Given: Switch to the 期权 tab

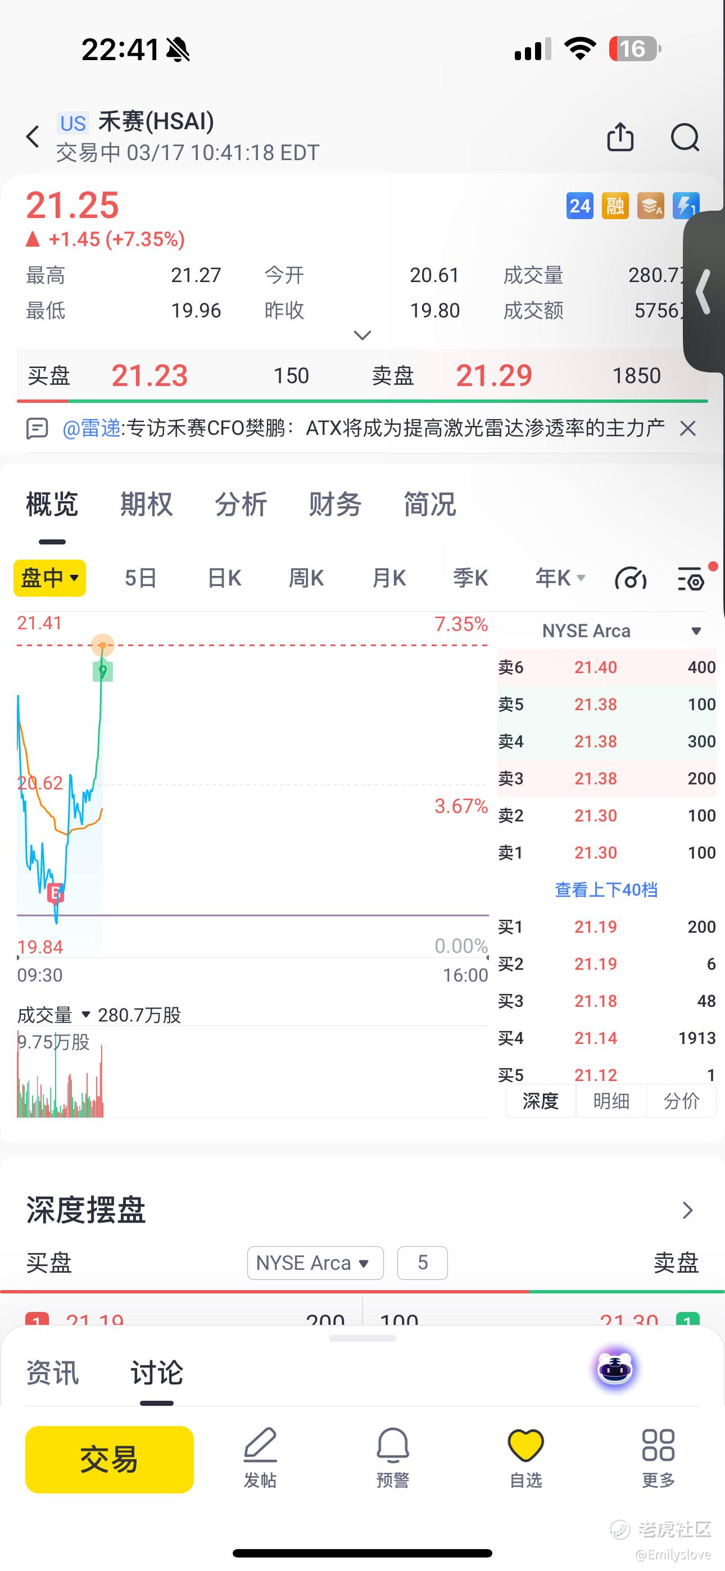Looking at the screenshot, I should point(147,505).
